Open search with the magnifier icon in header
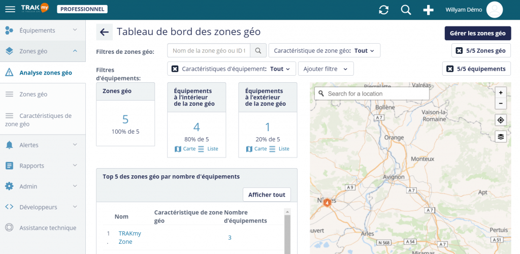The height and width of the screenshot is (254, 520). pos(406,10)
